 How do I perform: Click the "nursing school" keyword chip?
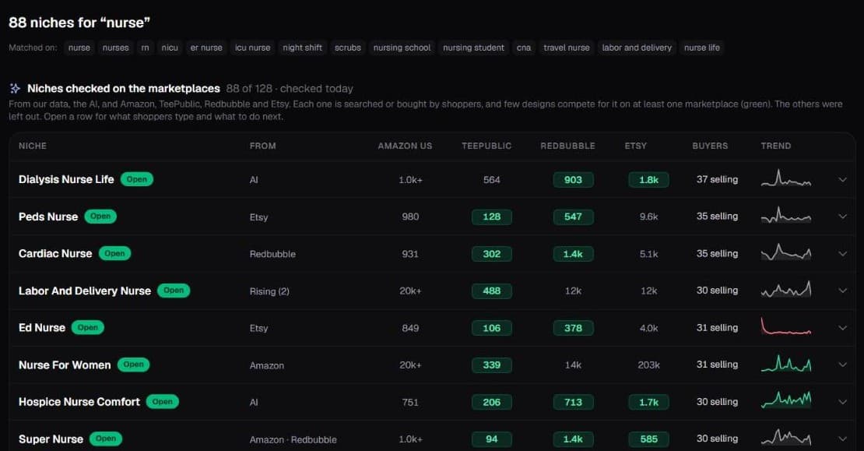click(x=402, y=48)
